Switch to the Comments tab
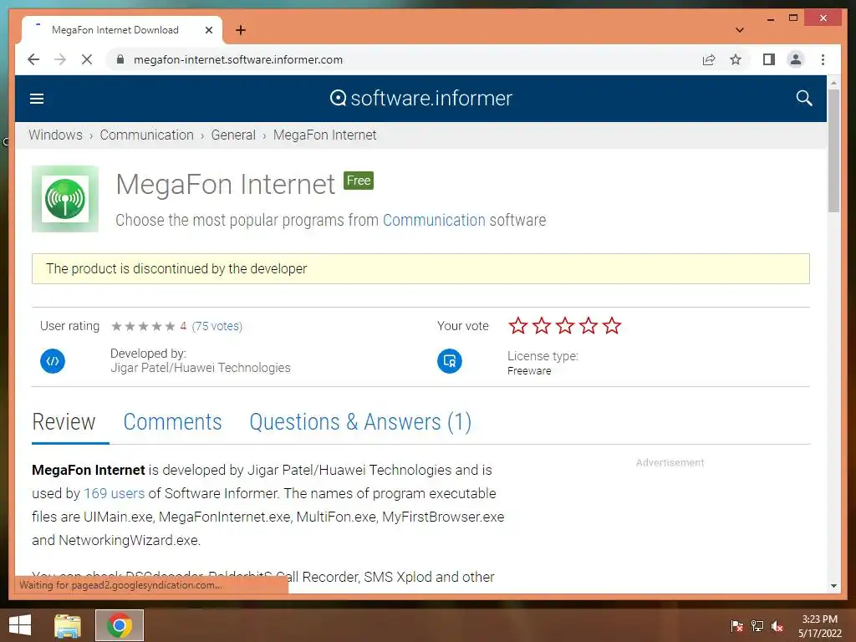The width and height of the screenshot is (856, 642). (172, 422)
